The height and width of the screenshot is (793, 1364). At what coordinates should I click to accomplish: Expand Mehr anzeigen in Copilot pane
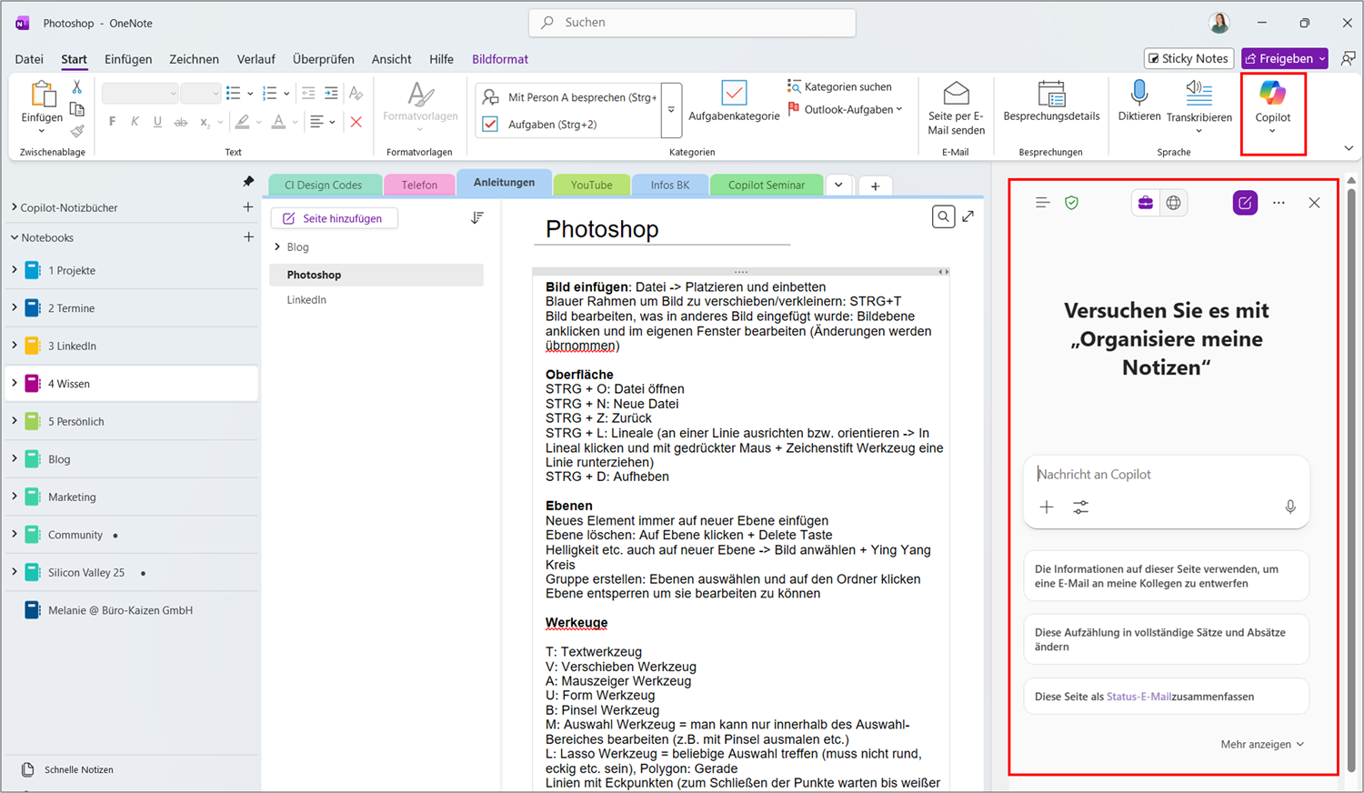pyautogui.click(x=1262, y=744)
